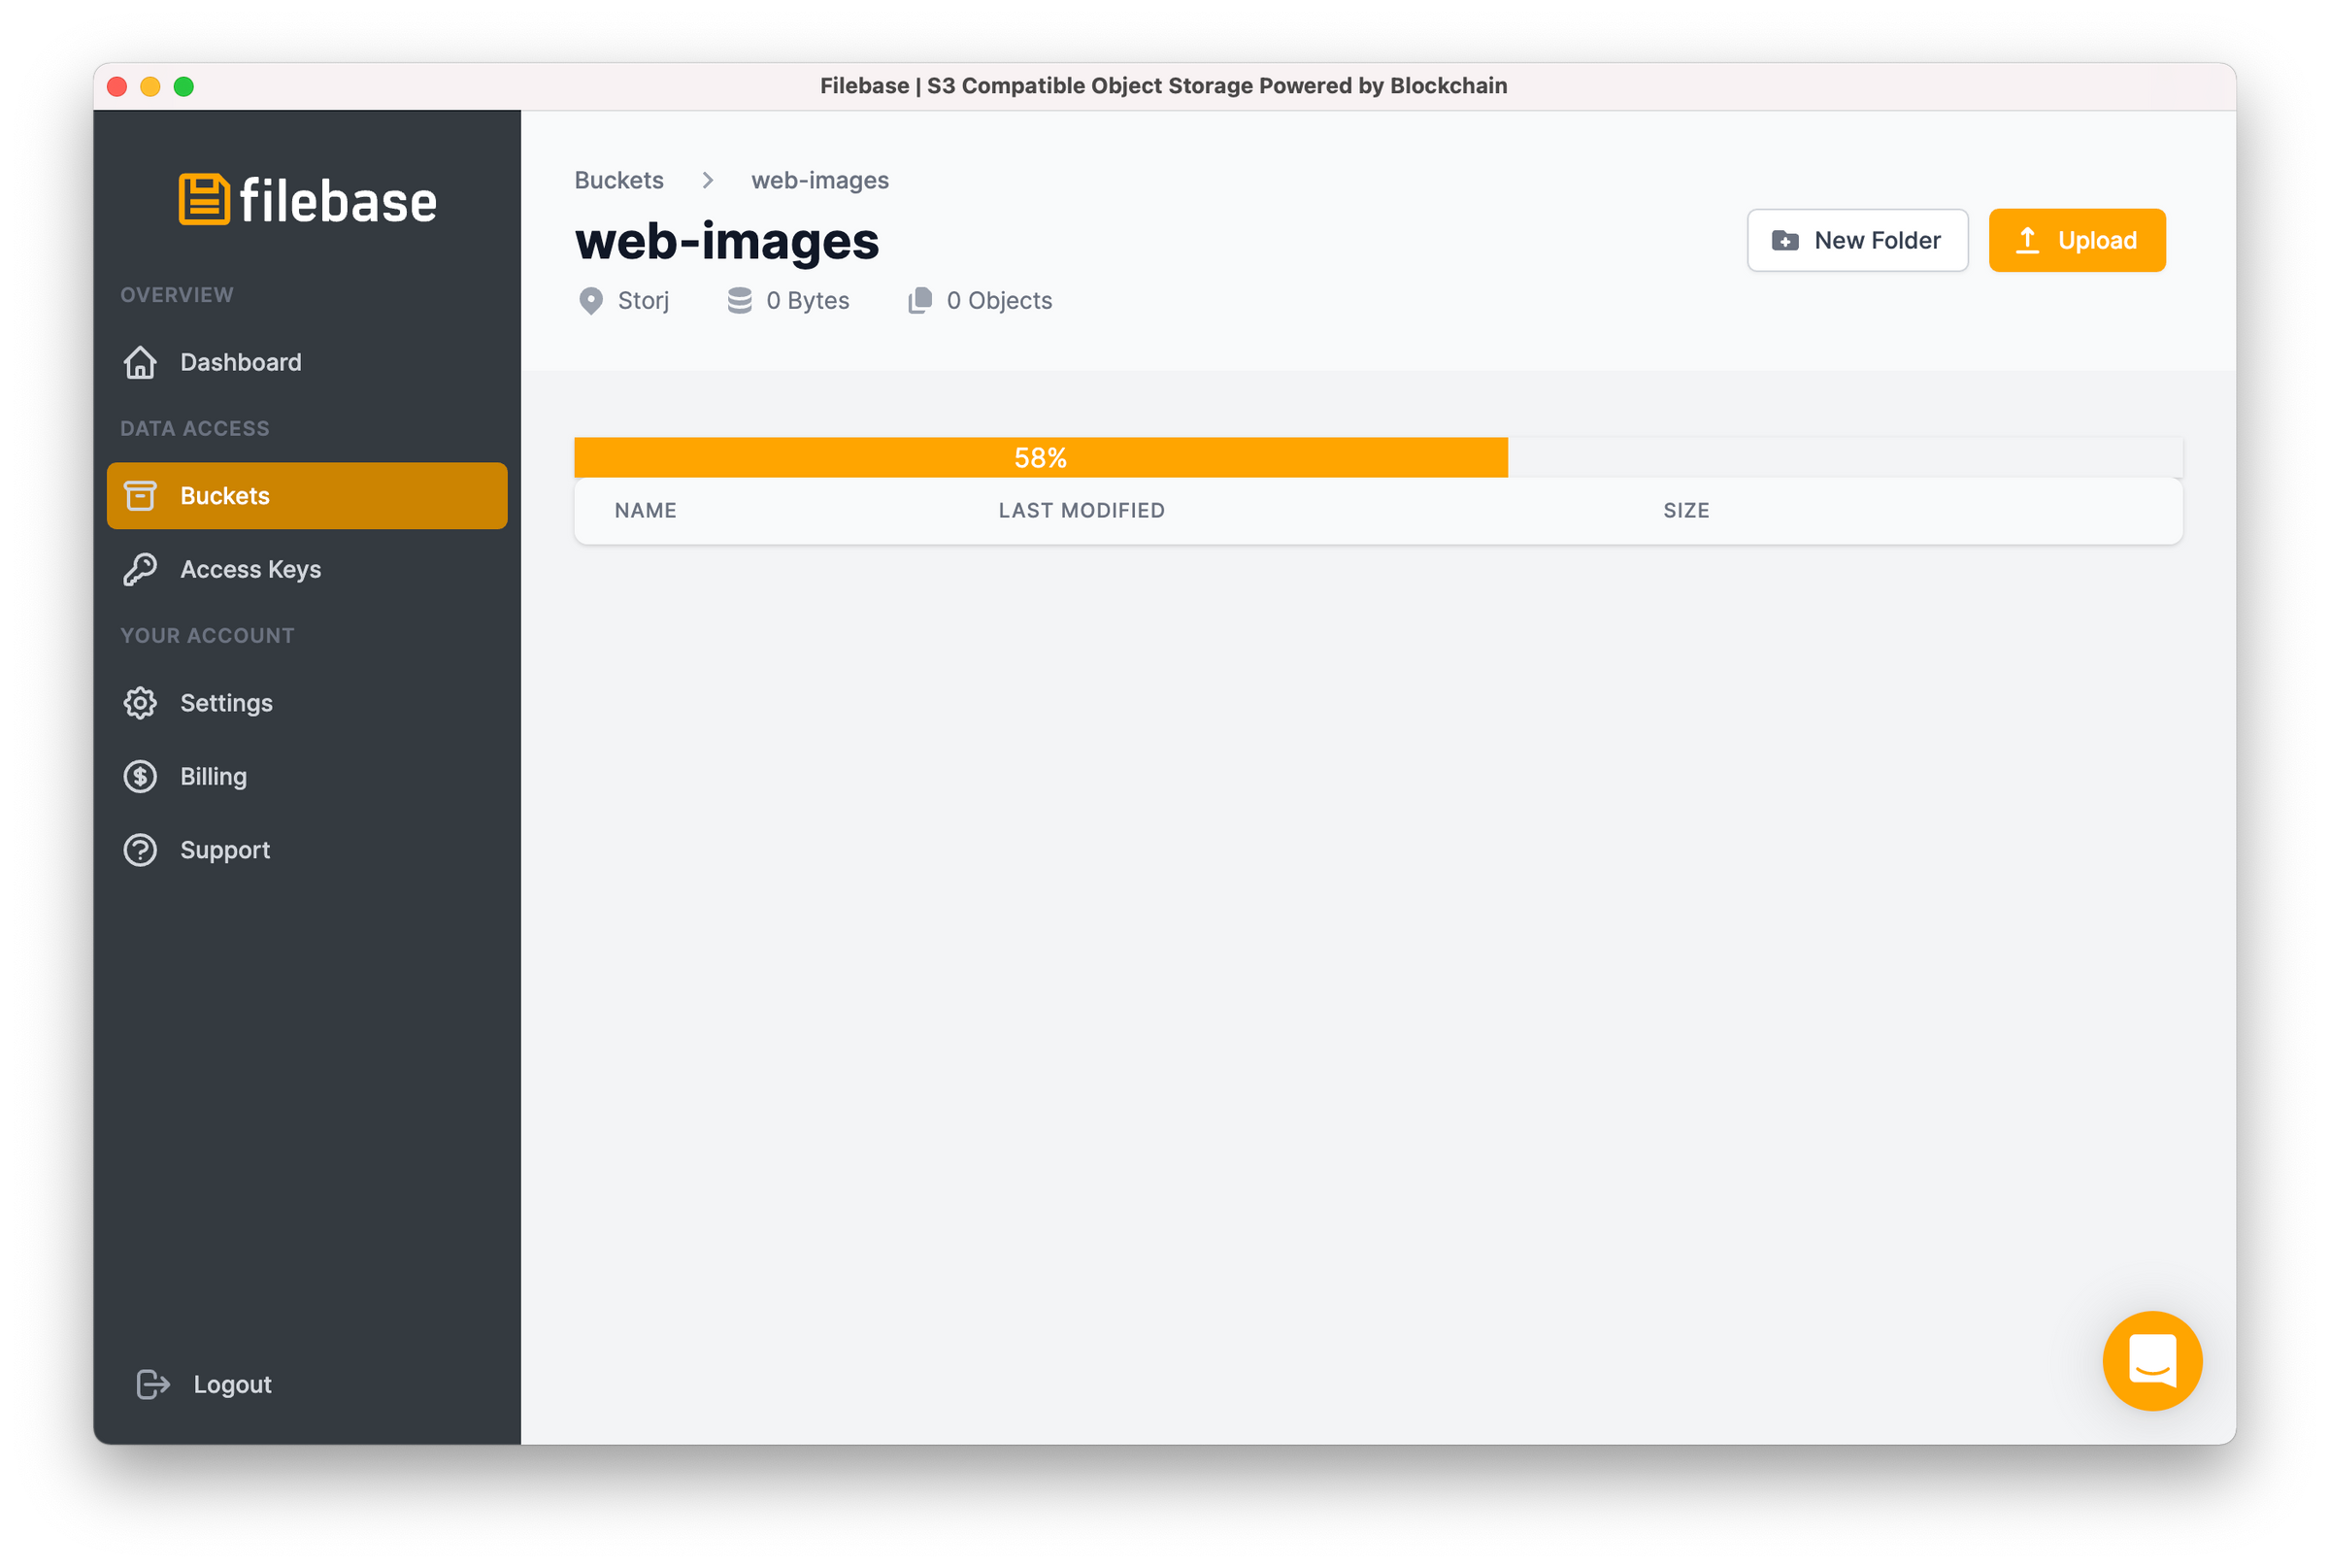Click the New Folder button

click(x=1857, y=240)
